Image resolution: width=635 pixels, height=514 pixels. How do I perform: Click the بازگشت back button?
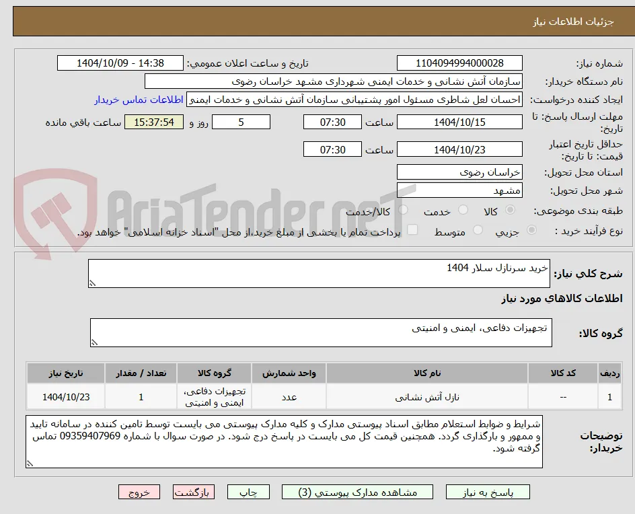click(x=193, y=492)
